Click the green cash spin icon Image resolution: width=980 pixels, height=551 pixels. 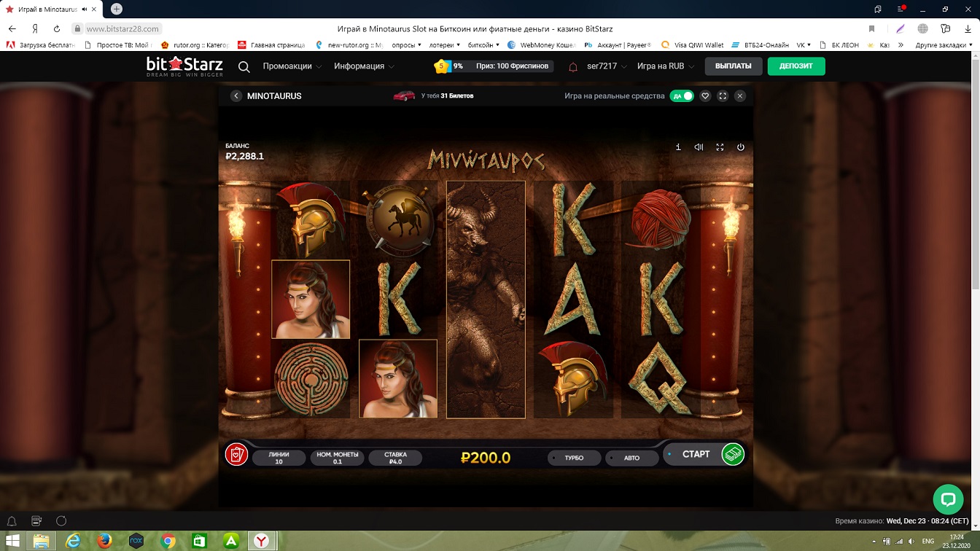point(733,454)
